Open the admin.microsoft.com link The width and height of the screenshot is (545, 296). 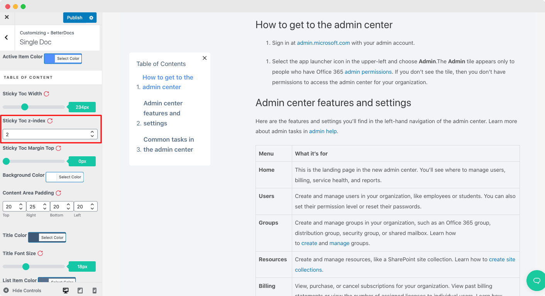click(x=323, y=43)
